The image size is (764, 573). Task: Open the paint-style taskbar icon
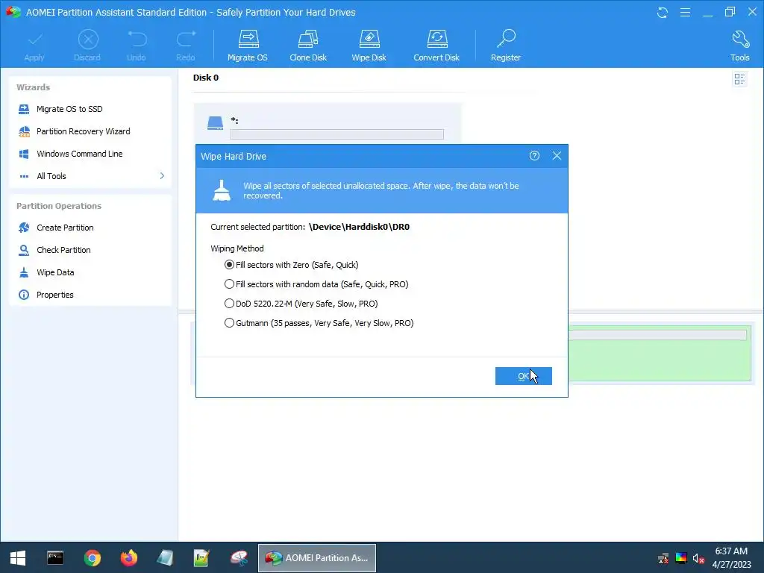click(x=239, y=558)
